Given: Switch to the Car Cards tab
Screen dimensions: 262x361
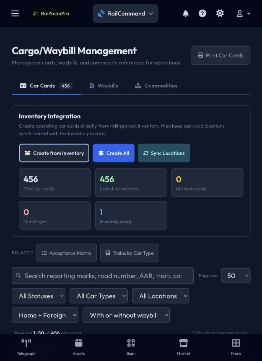Looking at the screenshot, I should [x=47, y=86].
